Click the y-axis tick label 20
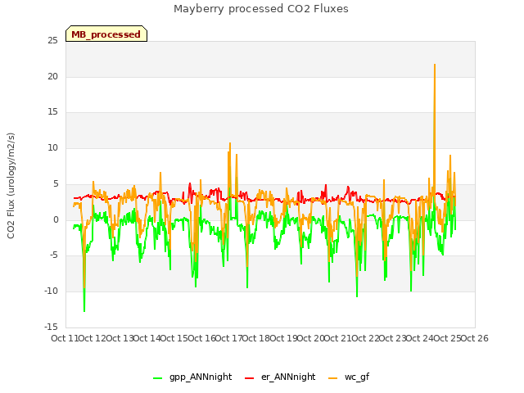The width and height of the screenshot is (524, 393). click(x=52, y=76)
